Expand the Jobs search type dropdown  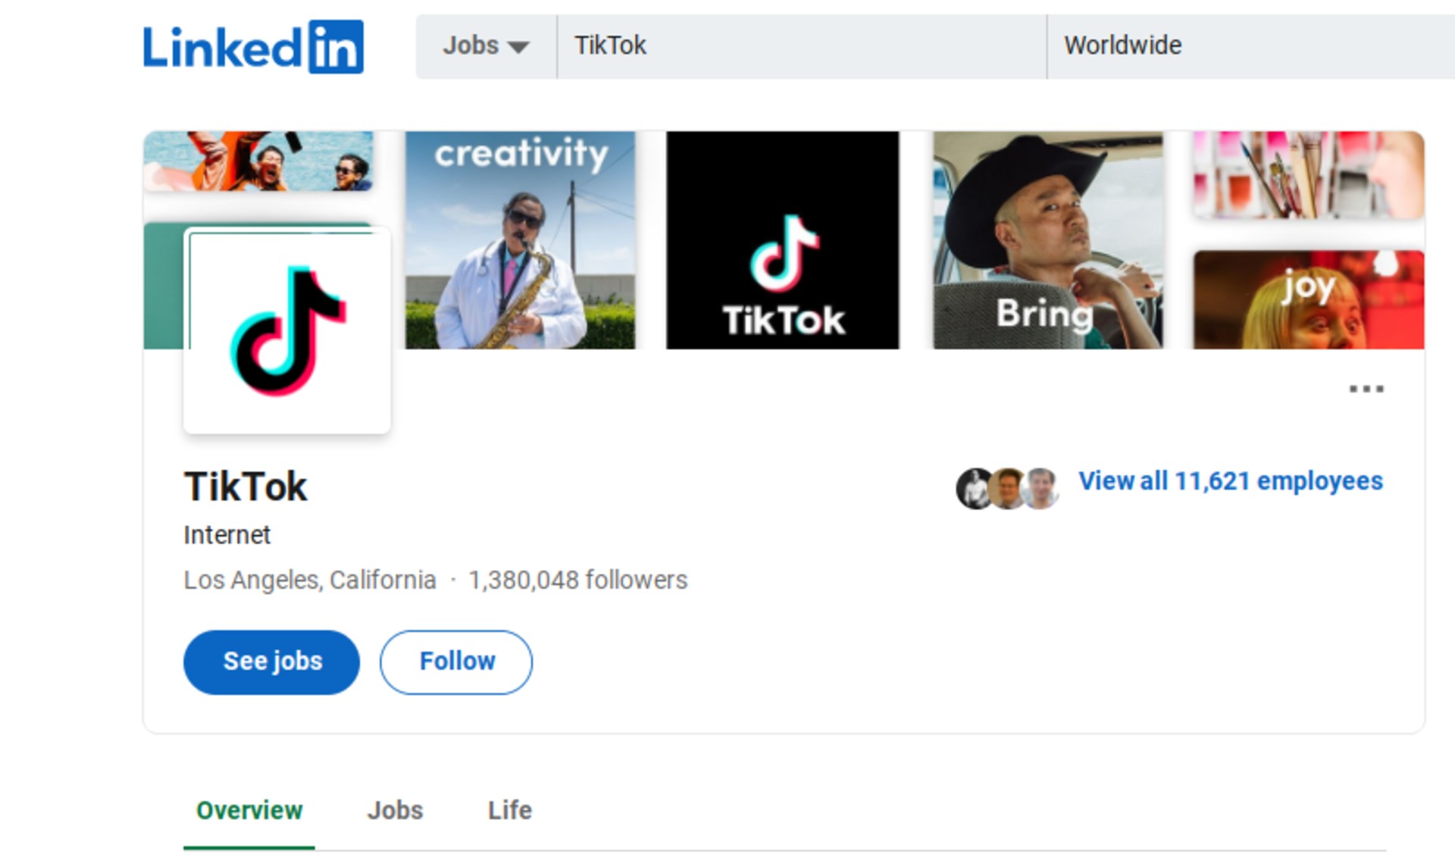pos(486,46)
